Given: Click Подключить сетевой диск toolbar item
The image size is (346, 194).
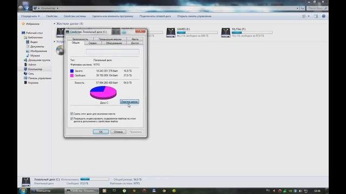Looking at the screenshot, I should (155, 16).
